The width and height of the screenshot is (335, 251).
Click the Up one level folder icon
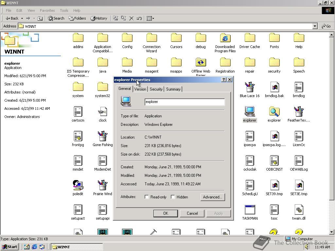[40, 18]
